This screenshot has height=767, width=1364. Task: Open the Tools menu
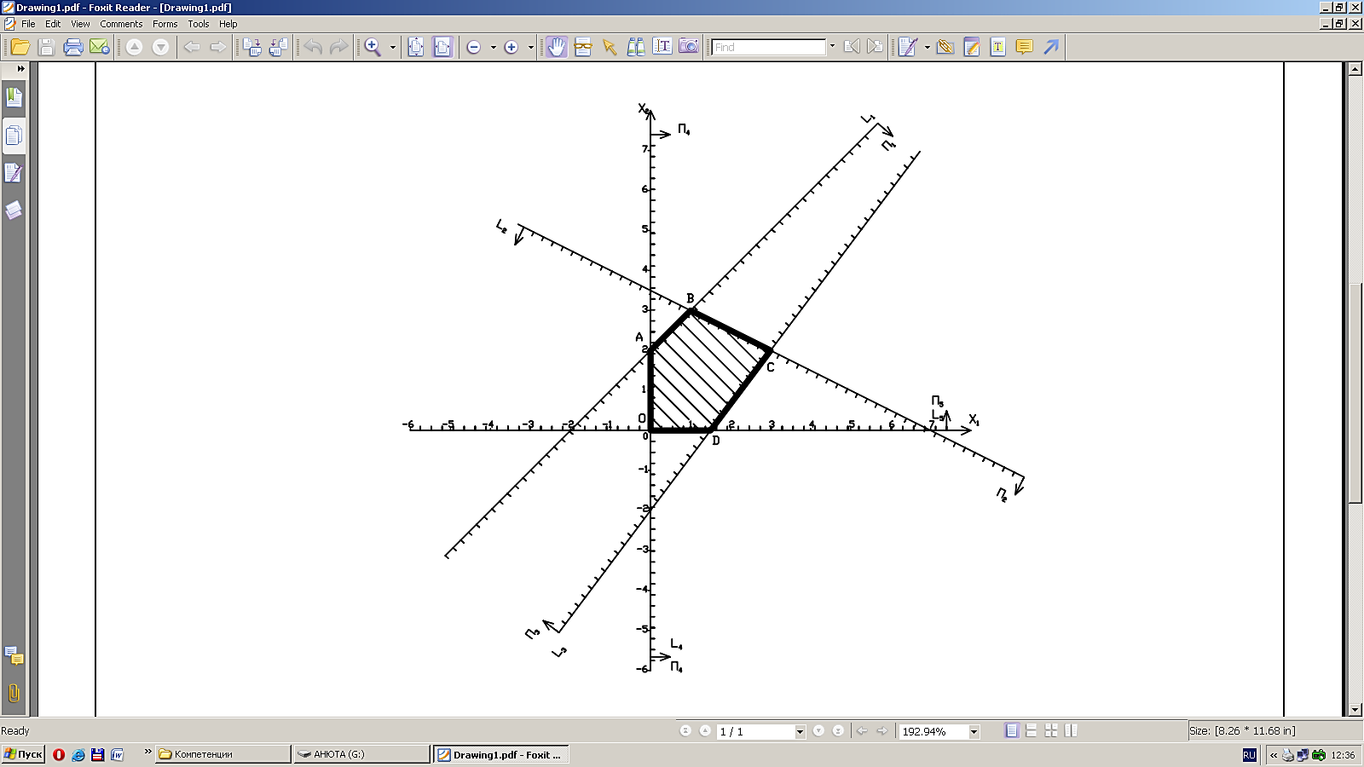[199, 24]
